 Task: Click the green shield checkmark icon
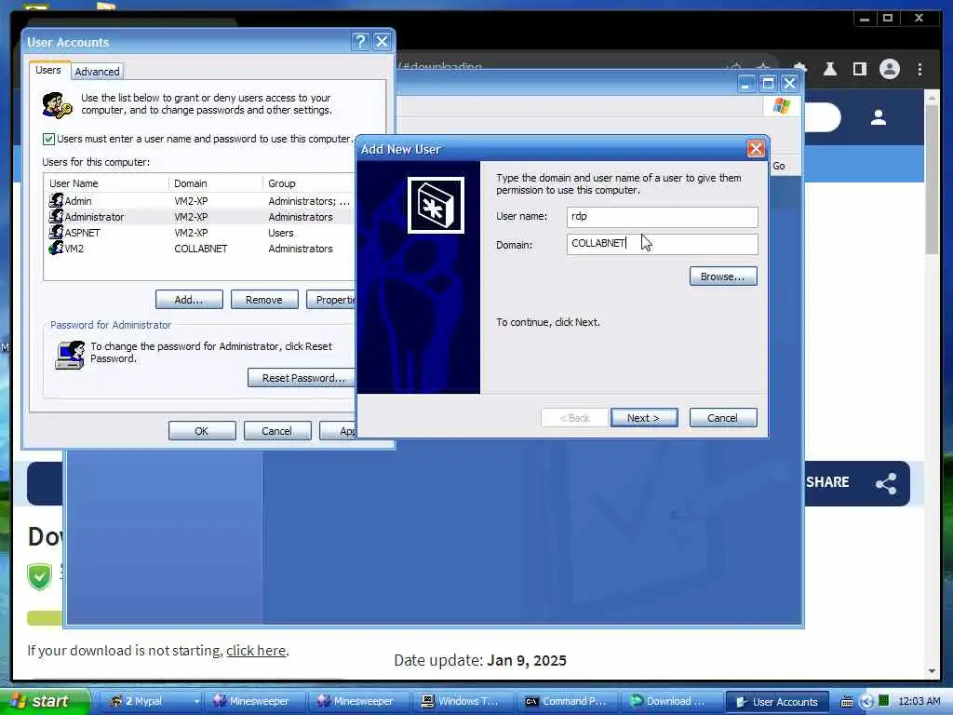point(39,577)
